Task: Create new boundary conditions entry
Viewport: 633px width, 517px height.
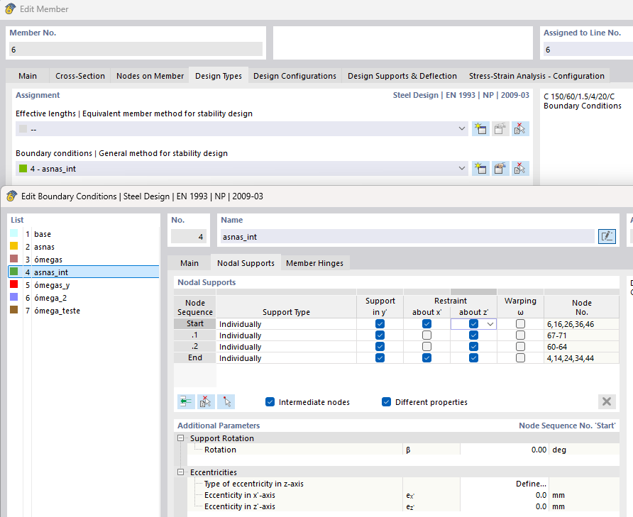Action: (480, 169)
